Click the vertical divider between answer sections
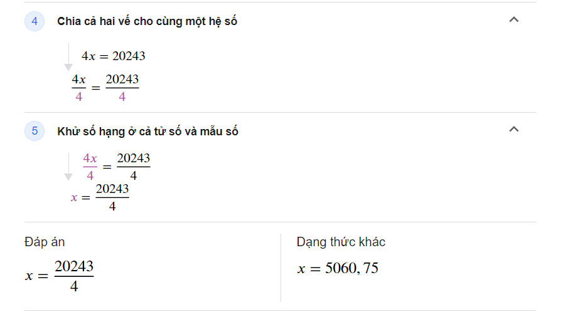Viewport: 563px width, 322px height. (x=281, y=267)
